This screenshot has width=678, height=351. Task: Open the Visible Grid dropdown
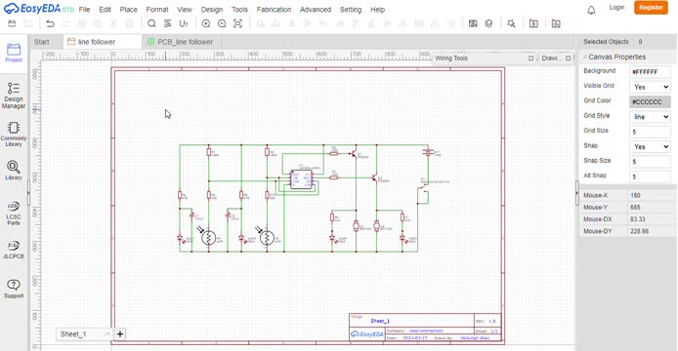point(650,87)
